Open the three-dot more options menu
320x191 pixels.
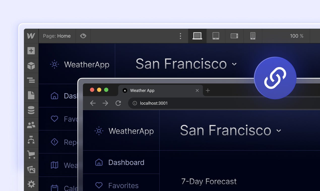click(180, 36)
